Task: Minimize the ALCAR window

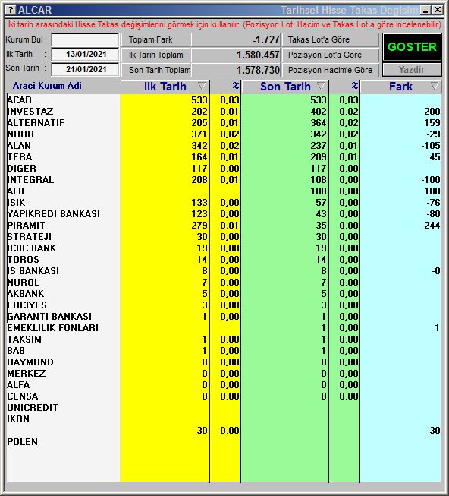Action: 426,10
